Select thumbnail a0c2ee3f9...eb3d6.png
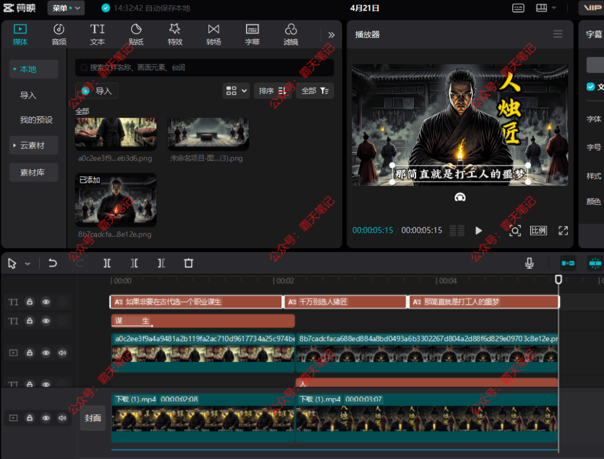Image resolution: width=604 pixels, height=459 pixels. [116, 134]
